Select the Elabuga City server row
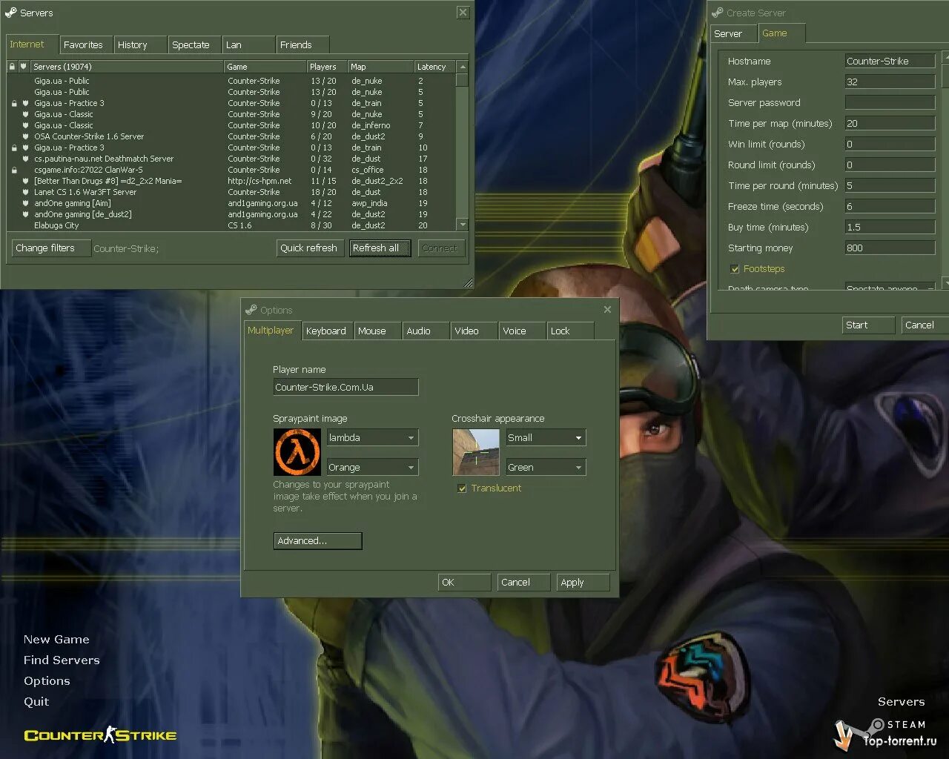The height and width of the screenshot is (759, 949). point(231,225)
